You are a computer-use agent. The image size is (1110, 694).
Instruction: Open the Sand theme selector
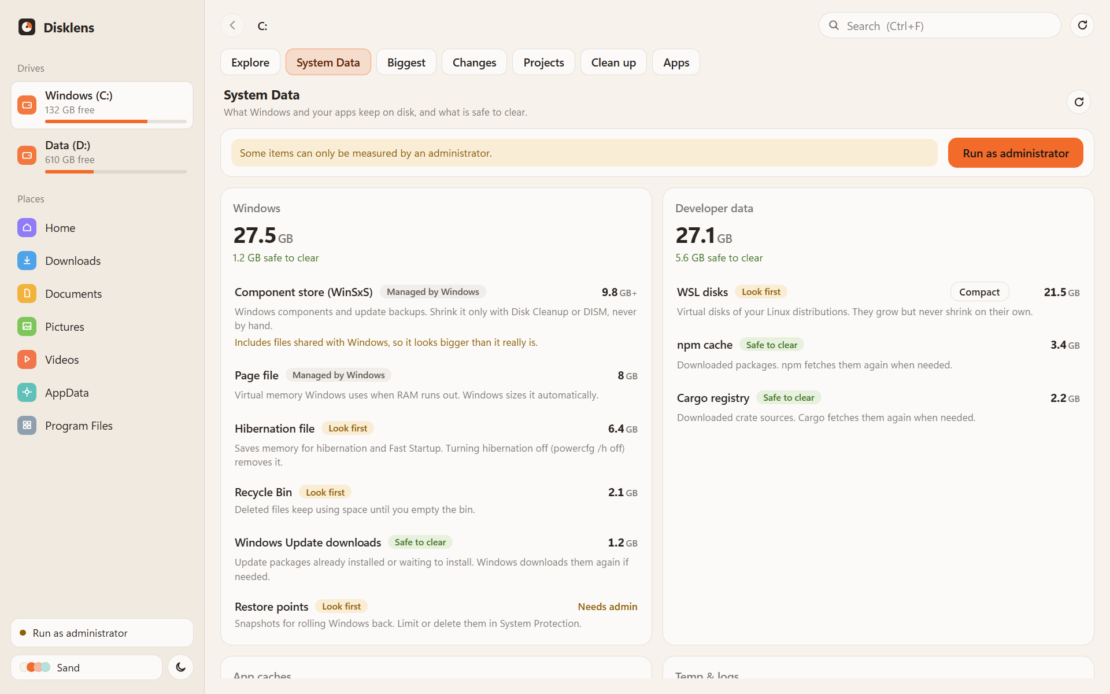pyautogui.click(x=87, y=667)
